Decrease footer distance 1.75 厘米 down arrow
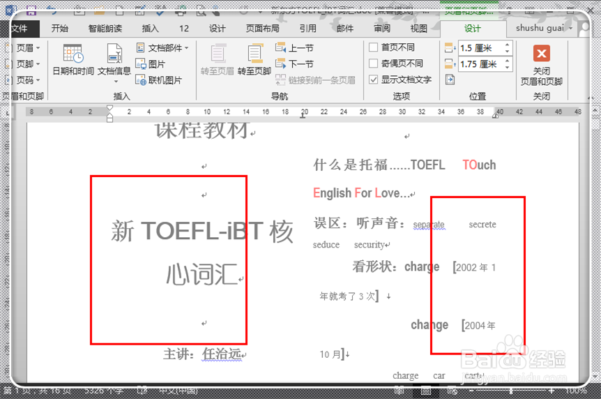Viewport: 601px width, 399px height. (x=507, y=67)
